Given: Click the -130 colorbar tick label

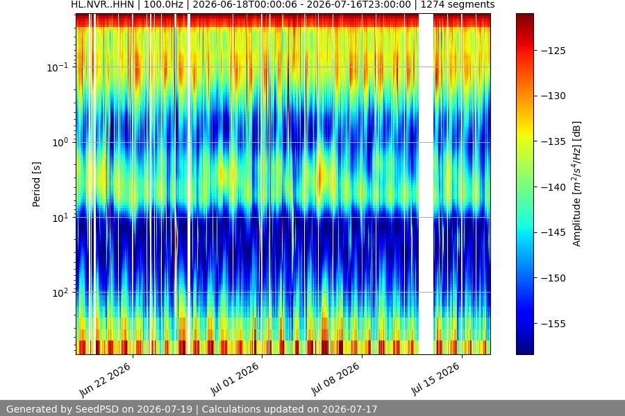Looking at the screenshot, I should (553, 96).
